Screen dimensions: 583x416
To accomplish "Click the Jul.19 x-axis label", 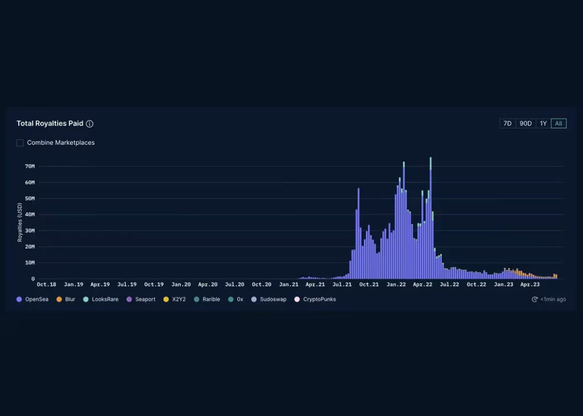I will pos(127,285).
